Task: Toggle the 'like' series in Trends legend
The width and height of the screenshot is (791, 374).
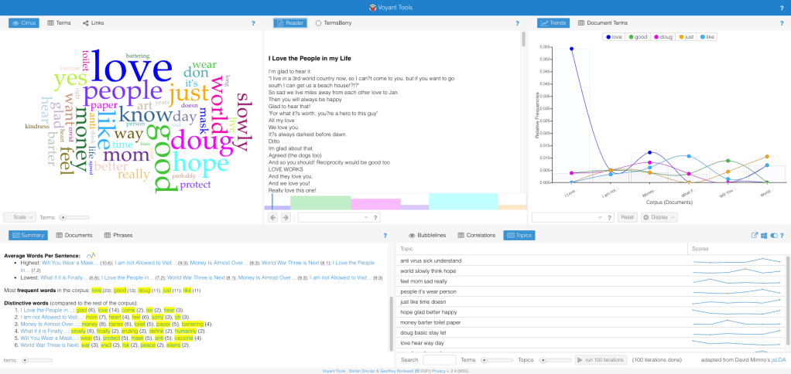Action: click(708, 36)
